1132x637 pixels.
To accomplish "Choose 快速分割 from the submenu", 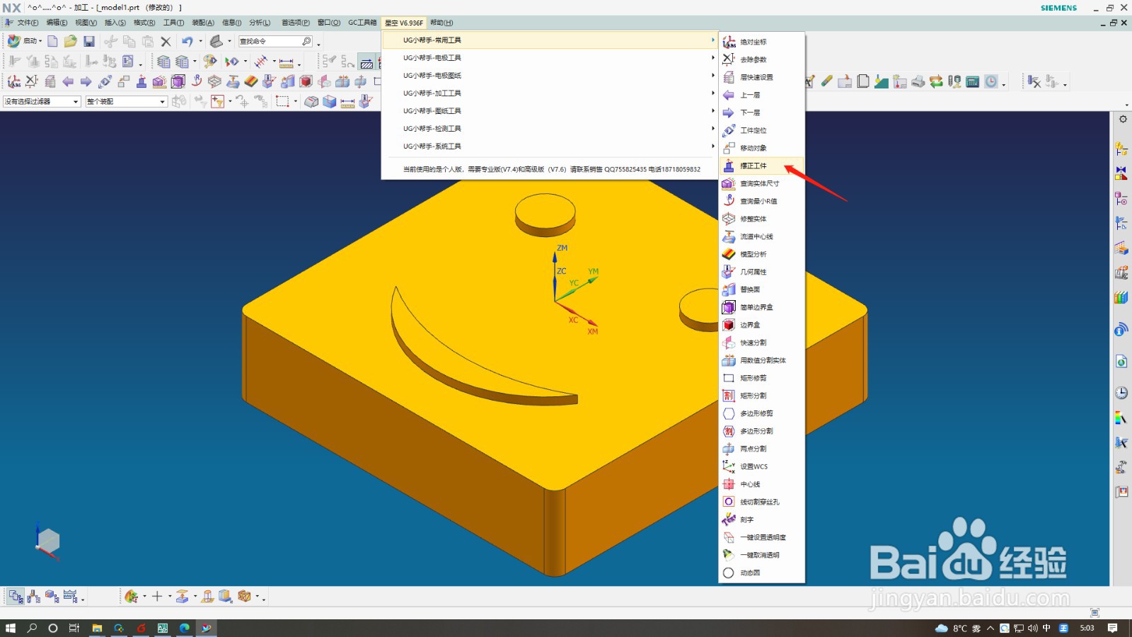I will (761, 343).
